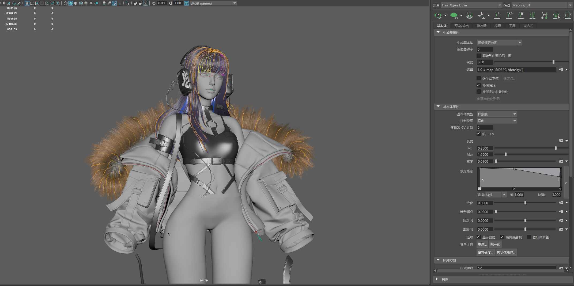This screenshot has width=574, height=286.
Task: Toggle the viewport grid icon
Action: [x=27, y=3]
